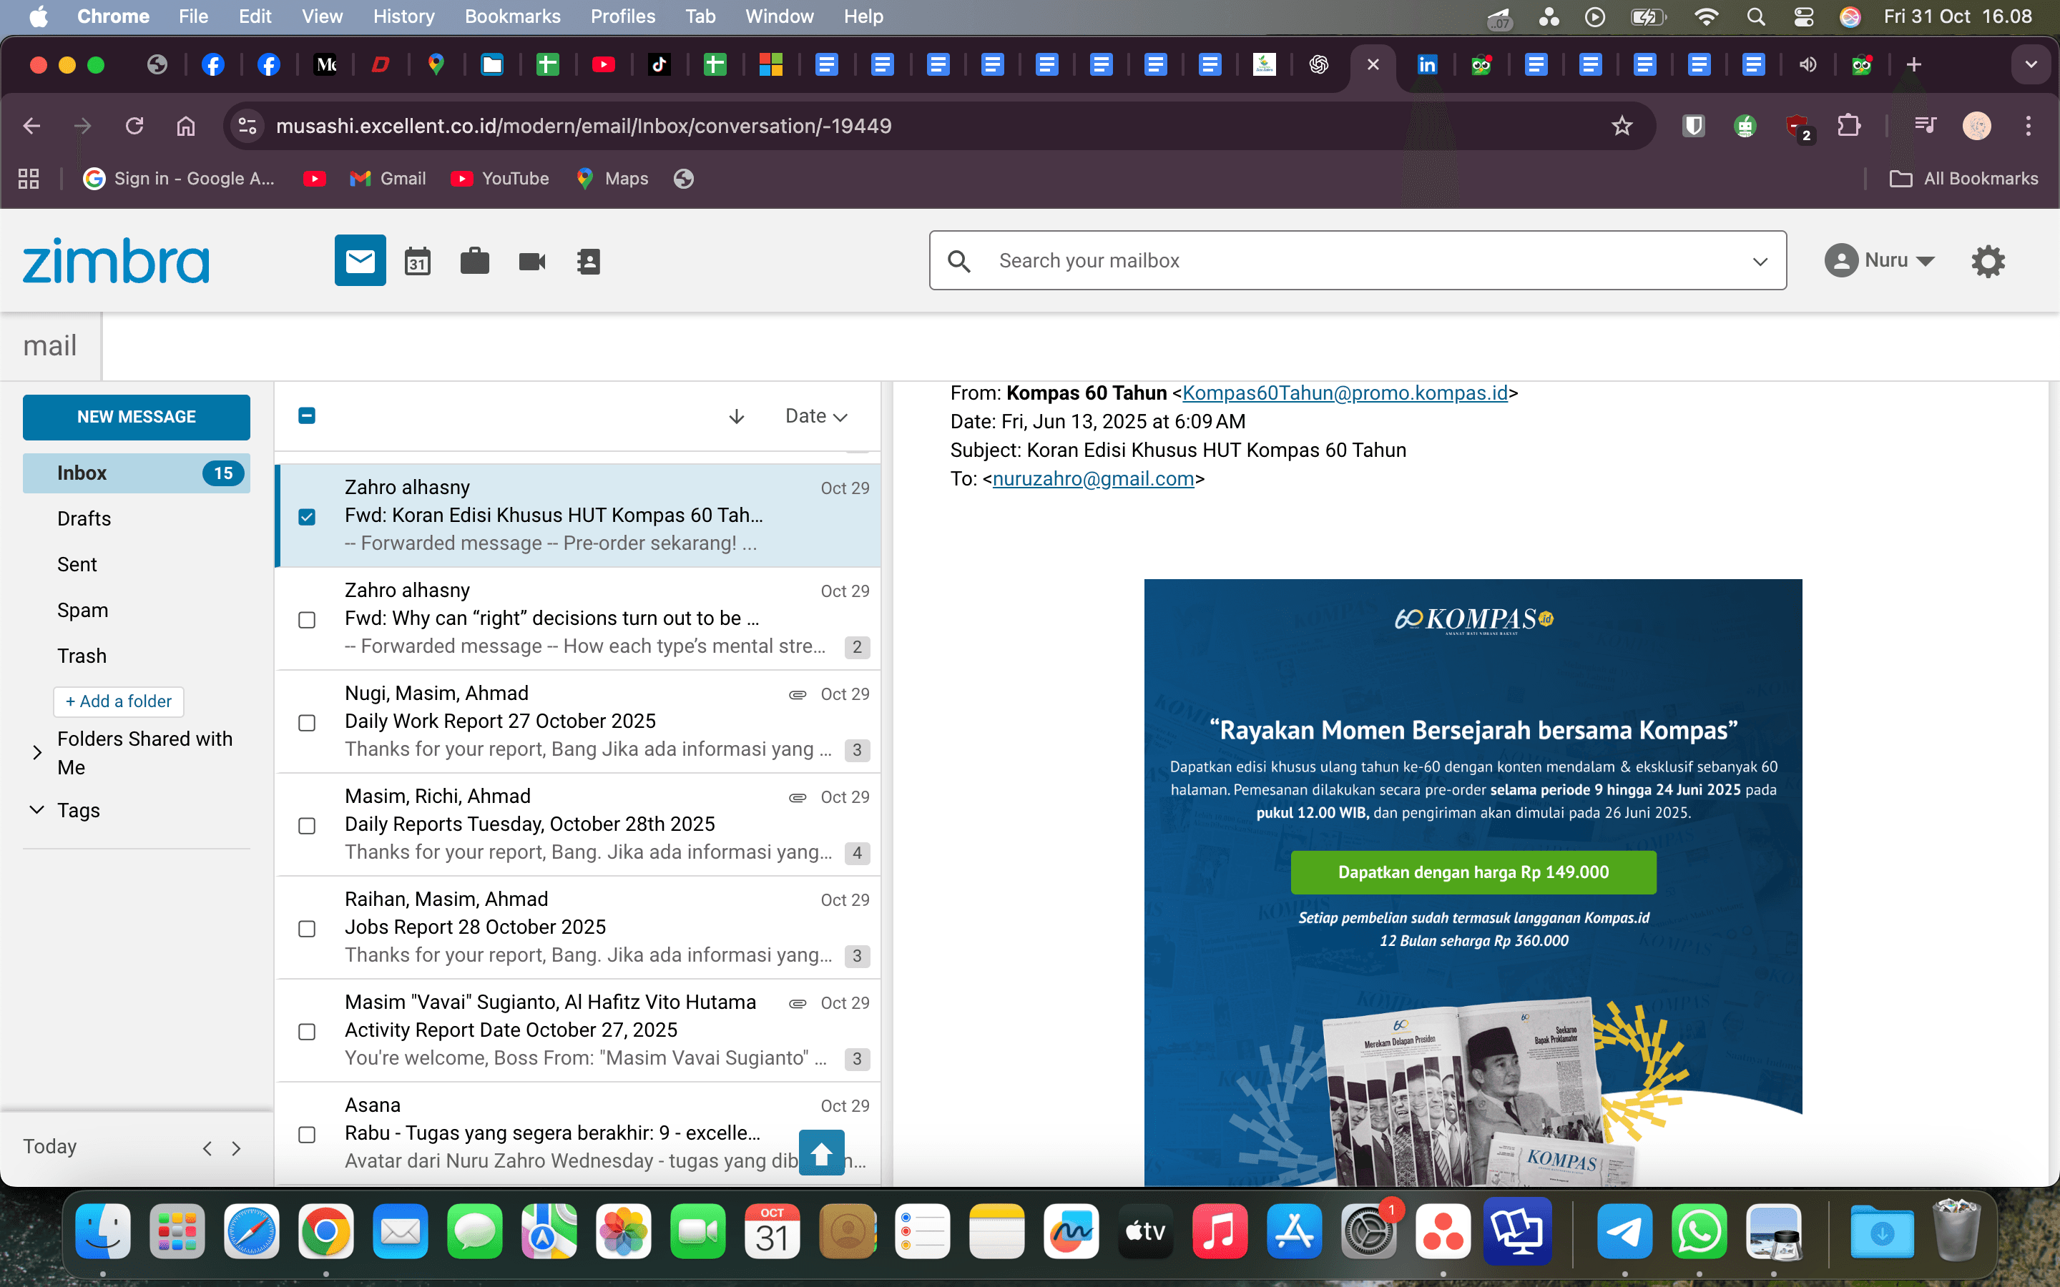Collapse the Tags section
Viewport: 2060px width, 1287px height.
pos(36,809)
